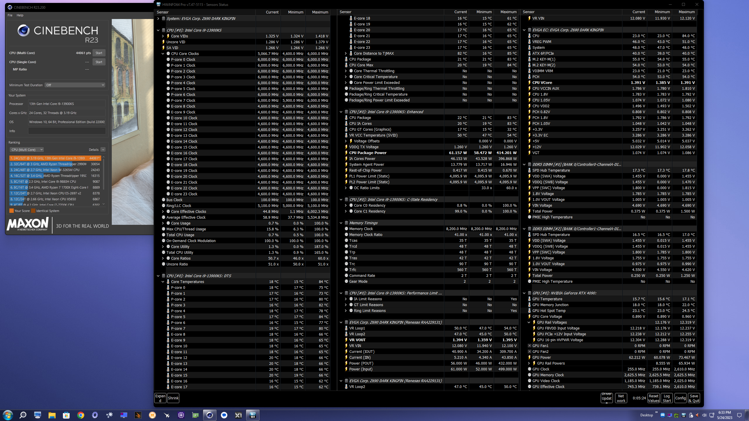Screen dimensions: 749x421
Task: Select the Threadripper 2990WX ranking bar
Action: point(55,164)
